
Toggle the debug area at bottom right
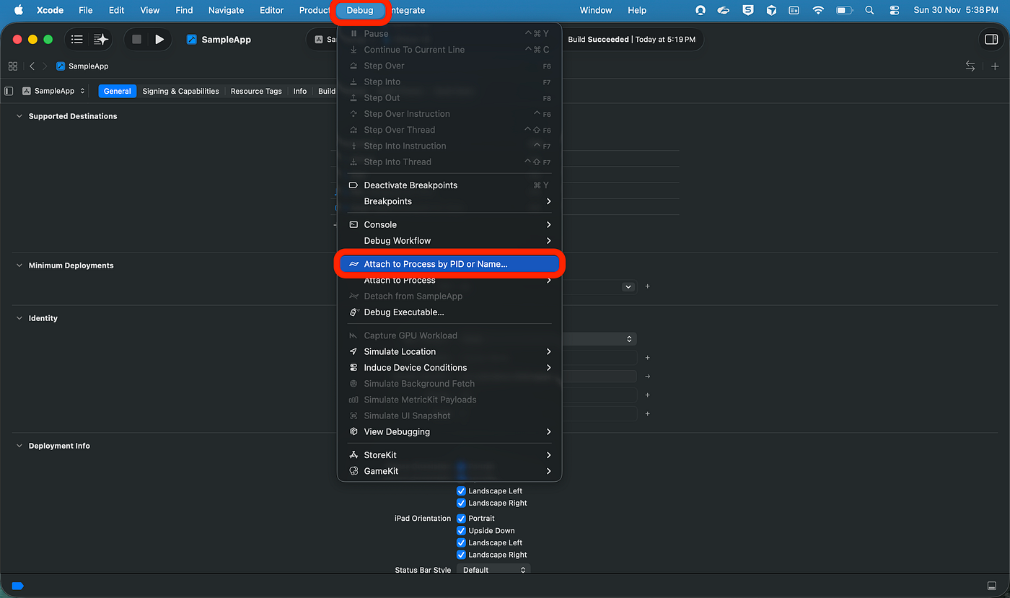coord(992,586)
